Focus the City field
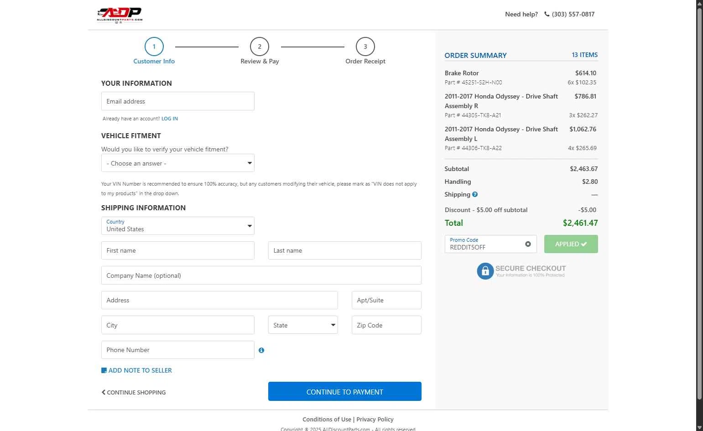 (x=178, y=325)
